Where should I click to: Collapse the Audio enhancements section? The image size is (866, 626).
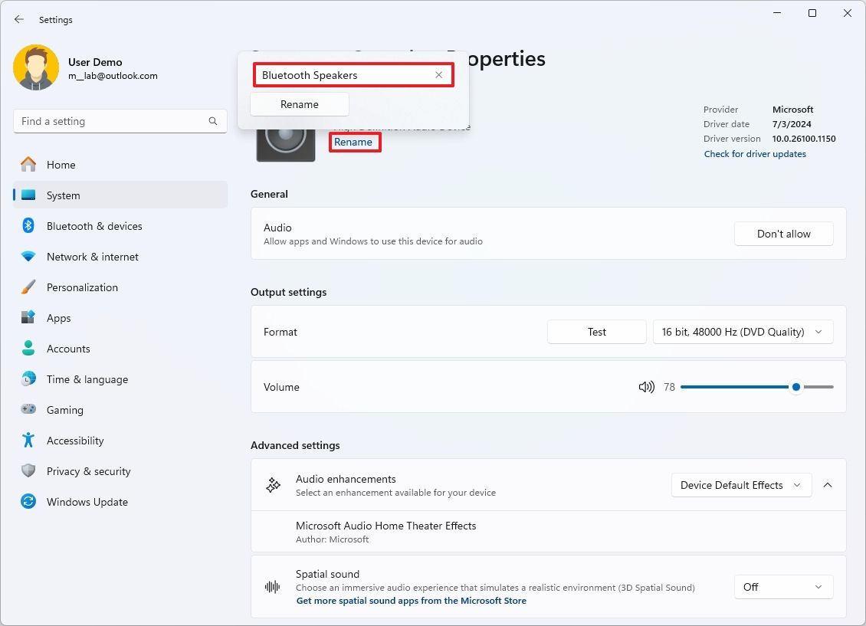coord(828,485)
